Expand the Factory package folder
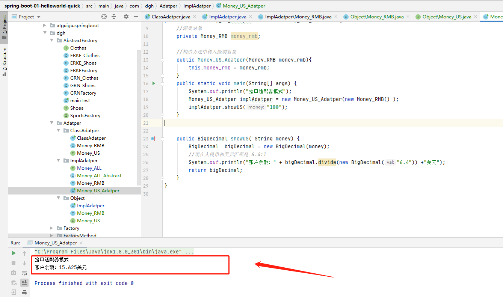Image resolution: width=503 pixels, height=297 pixels. click(51, 228)
